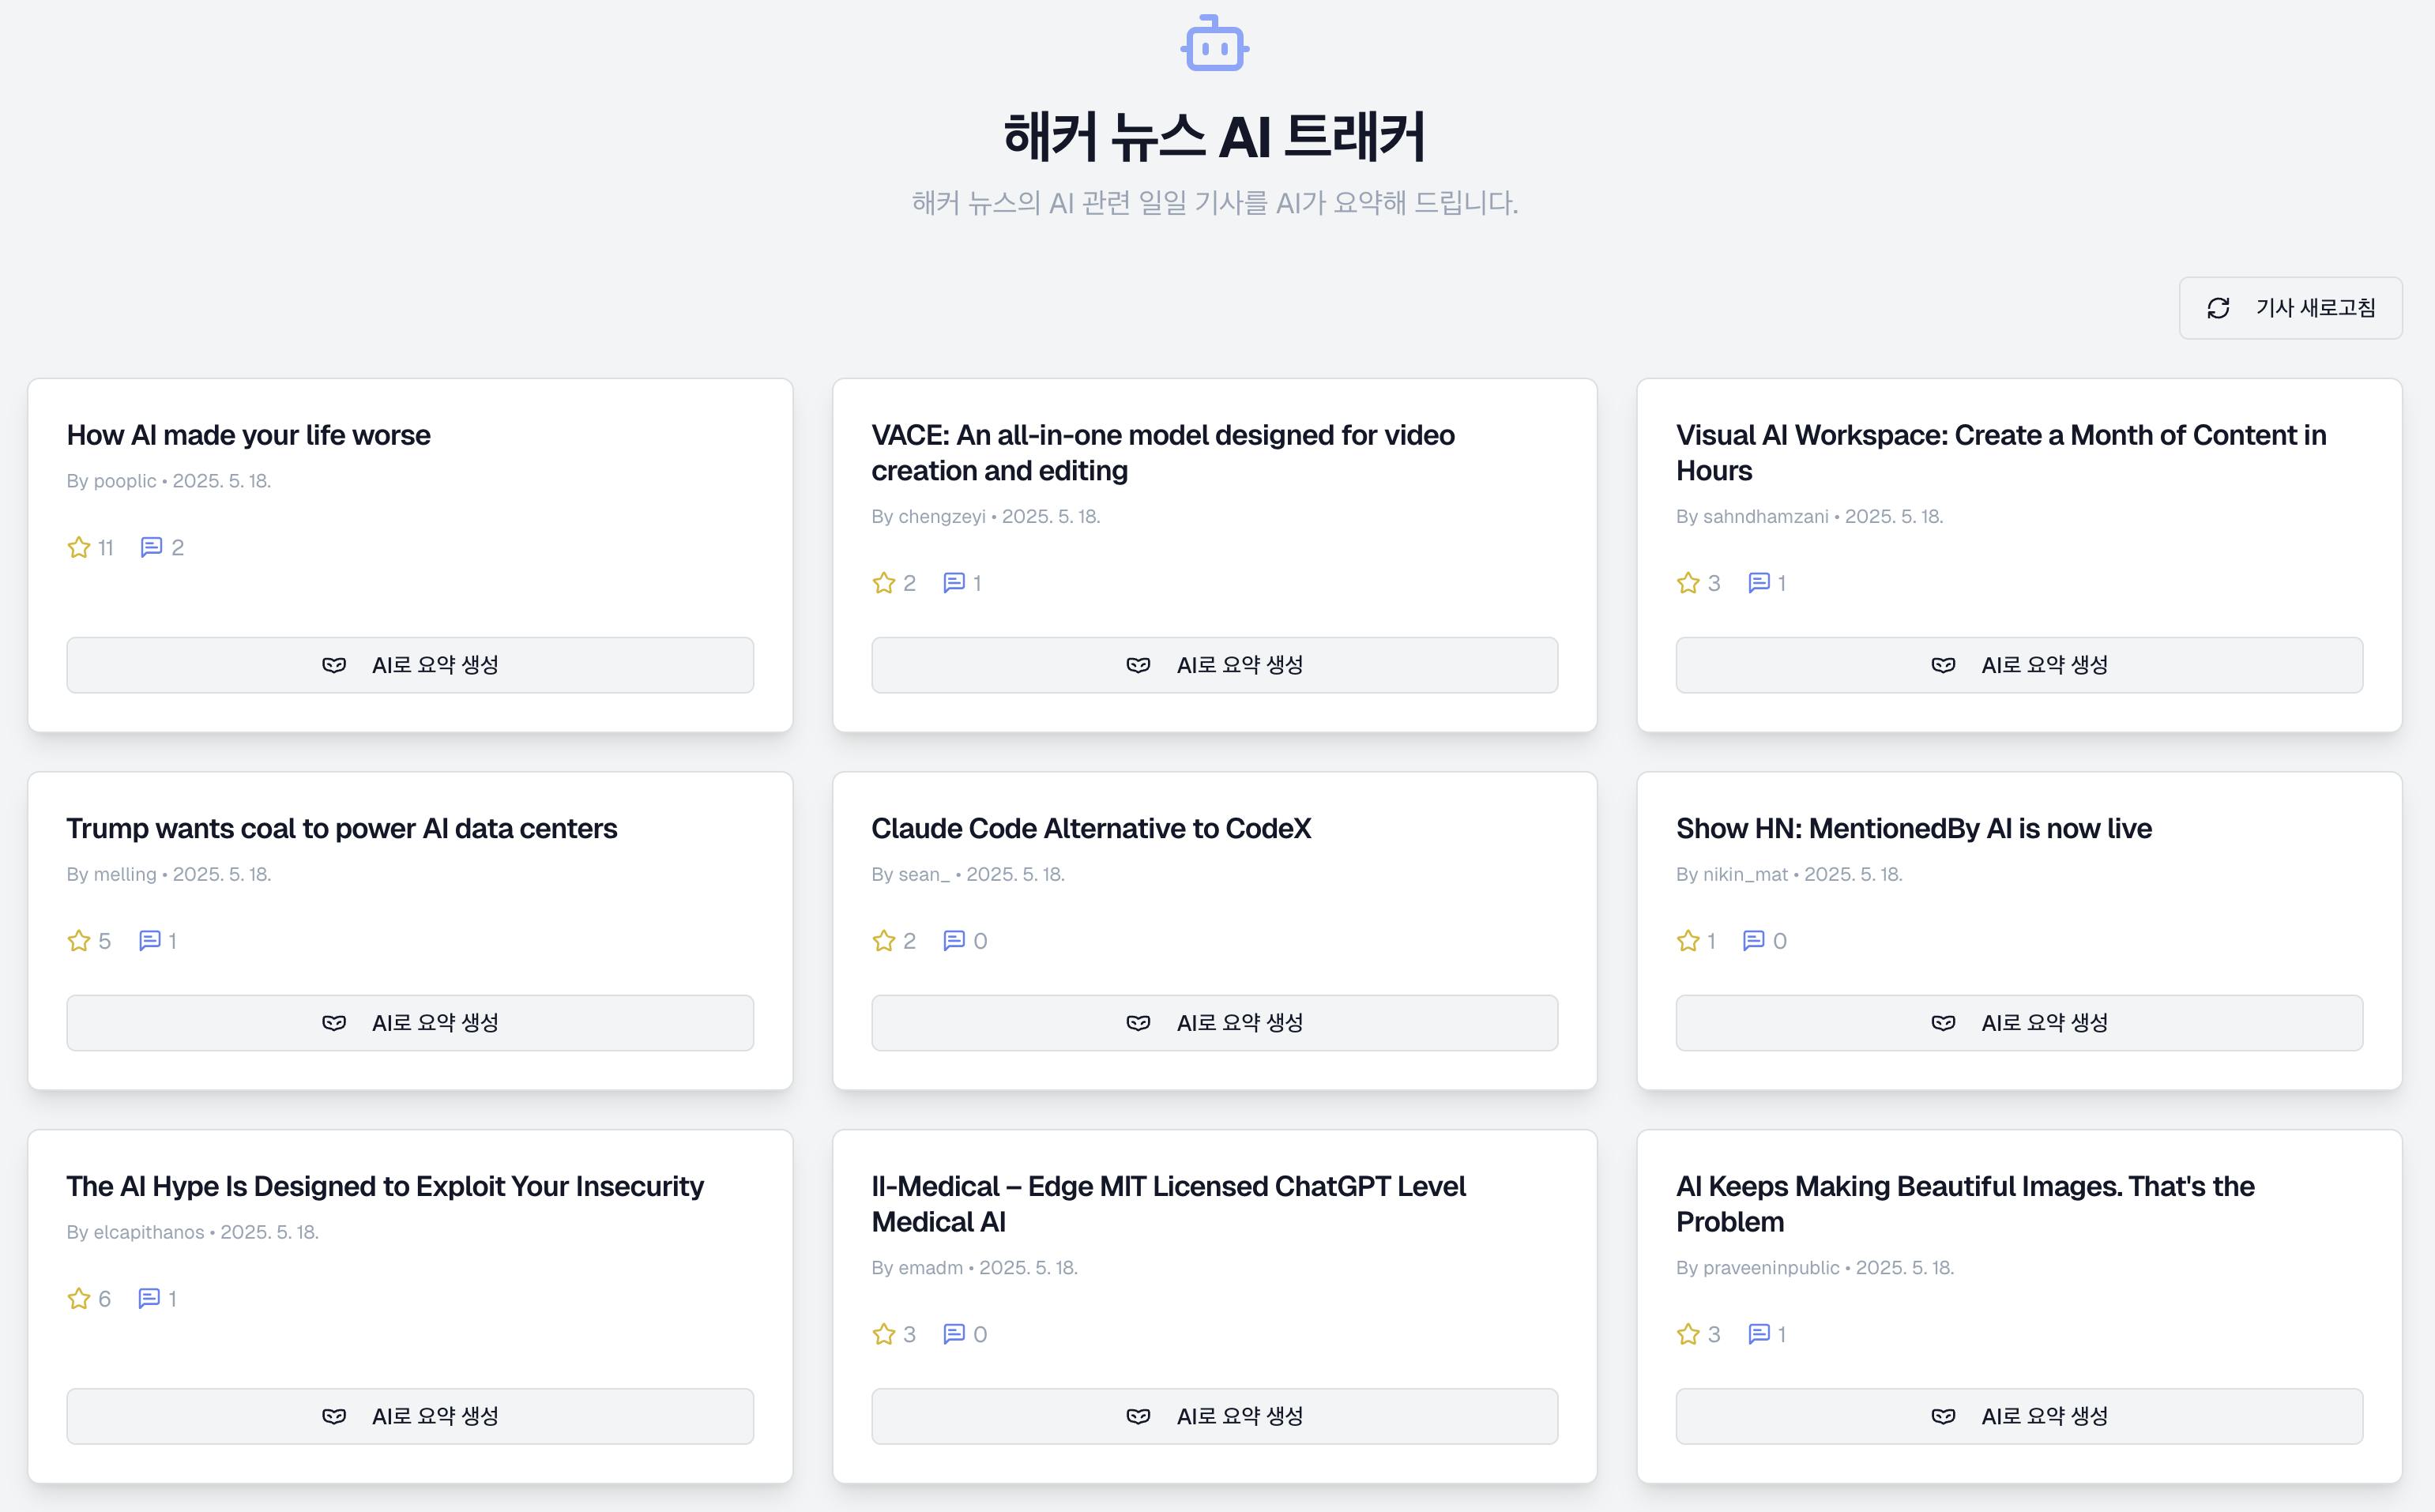2435x1512 pixels.
Task: Click the 해커 뉴스 AI 트래커 page heading
Action: 1214,136
